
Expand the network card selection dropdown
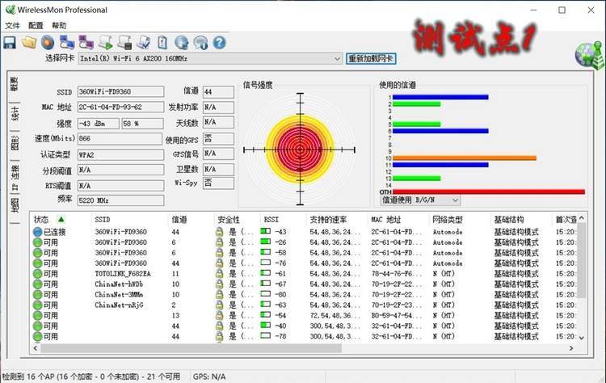click(337, 59)
